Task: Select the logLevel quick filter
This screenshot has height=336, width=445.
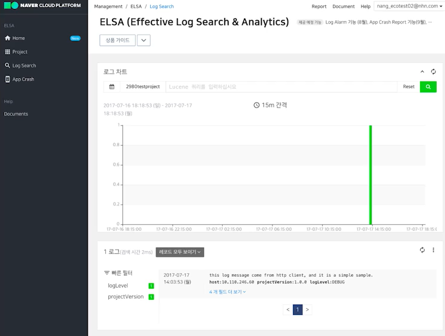Action: [118, 286]
